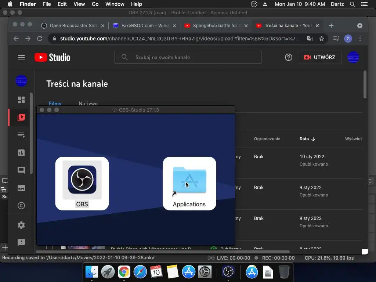Click Chrome forward arrow
This screenshot has height=282, width=376.
pyautogui.click(x=28, y=39)
